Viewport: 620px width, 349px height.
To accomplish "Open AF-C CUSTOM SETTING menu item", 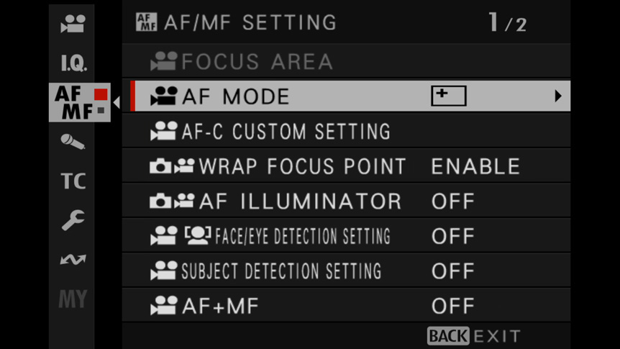I will [x=346, y=132].
